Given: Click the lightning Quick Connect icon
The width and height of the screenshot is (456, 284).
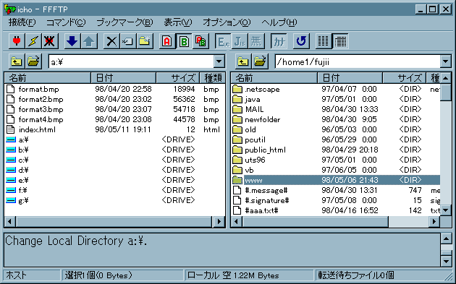Looking at the screenshot, I should coord(33,41).
